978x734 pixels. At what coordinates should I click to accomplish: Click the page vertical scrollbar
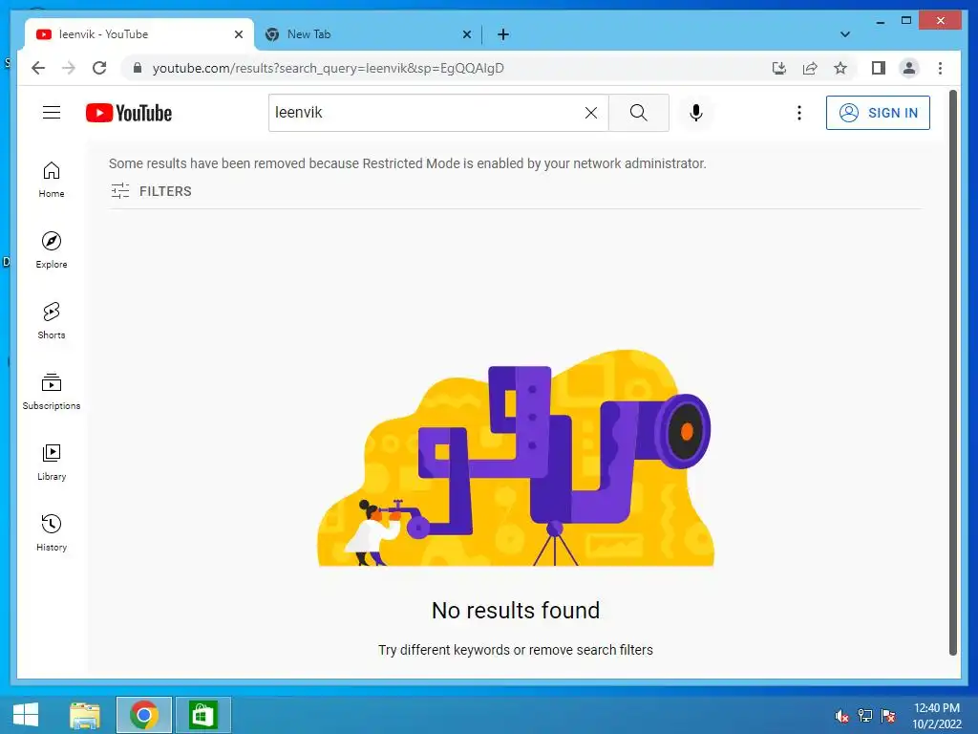point(952,374)
